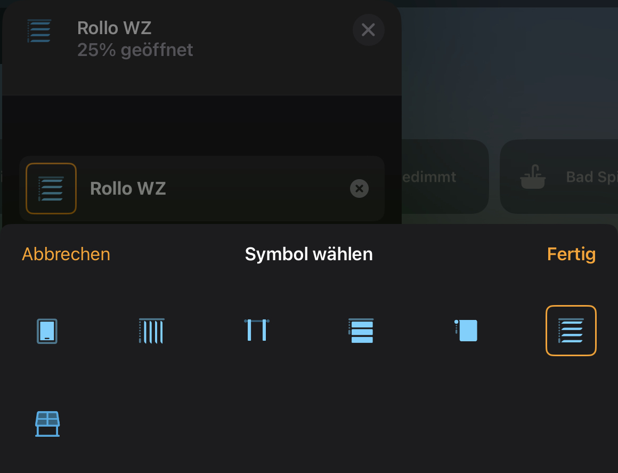
Task: Select the highlighted venetian blinds symbol
Action: (571, 331)
